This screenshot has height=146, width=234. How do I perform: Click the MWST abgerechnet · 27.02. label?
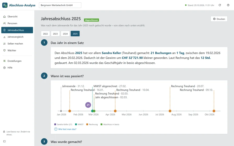[110, 86]
